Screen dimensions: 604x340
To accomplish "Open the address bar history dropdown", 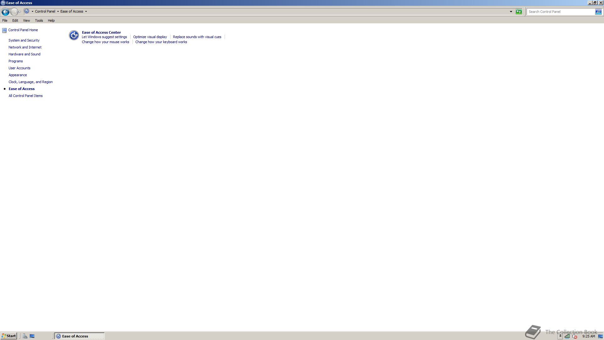I will click(511, 12).
